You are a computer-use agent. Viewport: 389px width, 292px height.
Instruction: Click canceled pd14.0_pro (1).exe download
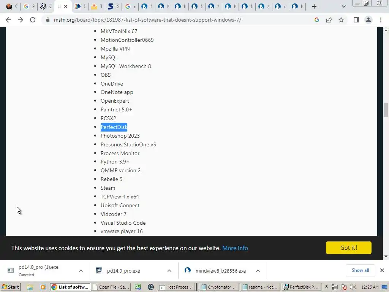[38, 270]
